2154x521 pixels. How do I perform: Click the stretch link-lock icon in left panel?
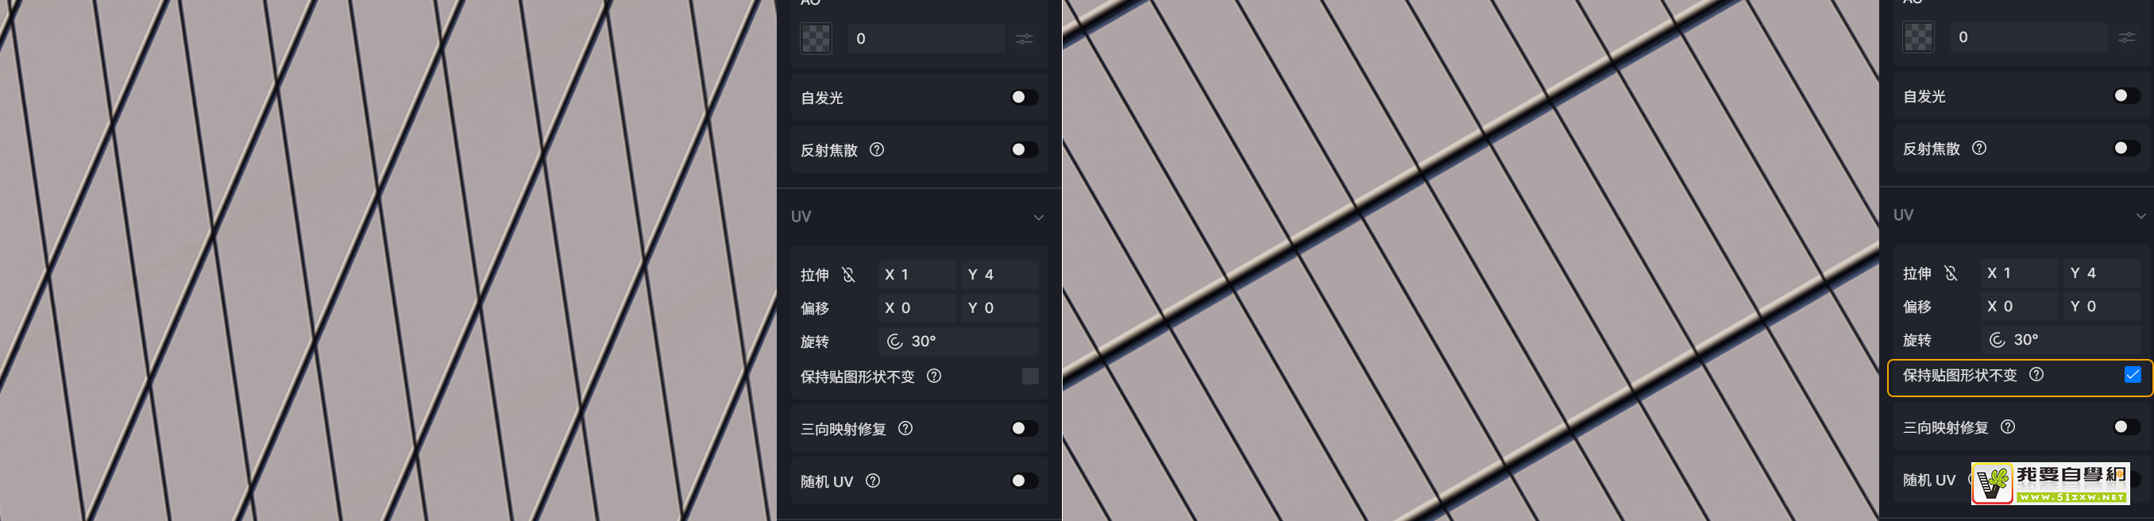(849, 274)
